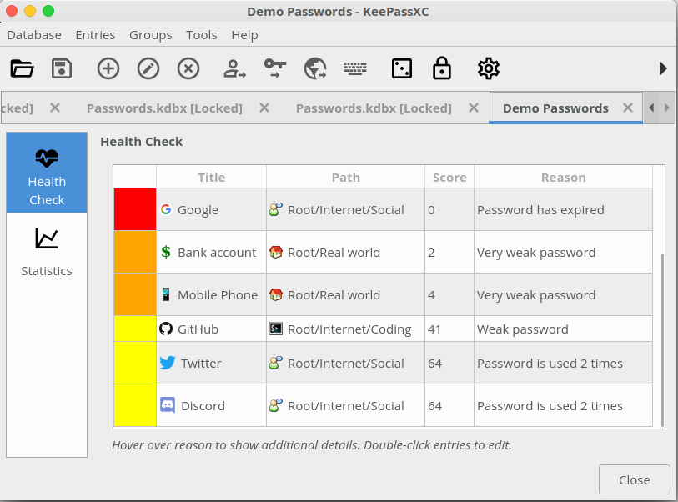Image resolution: width=678 pixels, height=502 pixels.
Task: Select 'Weak password' reason for GitHub
Action: (x=563, y=329)
